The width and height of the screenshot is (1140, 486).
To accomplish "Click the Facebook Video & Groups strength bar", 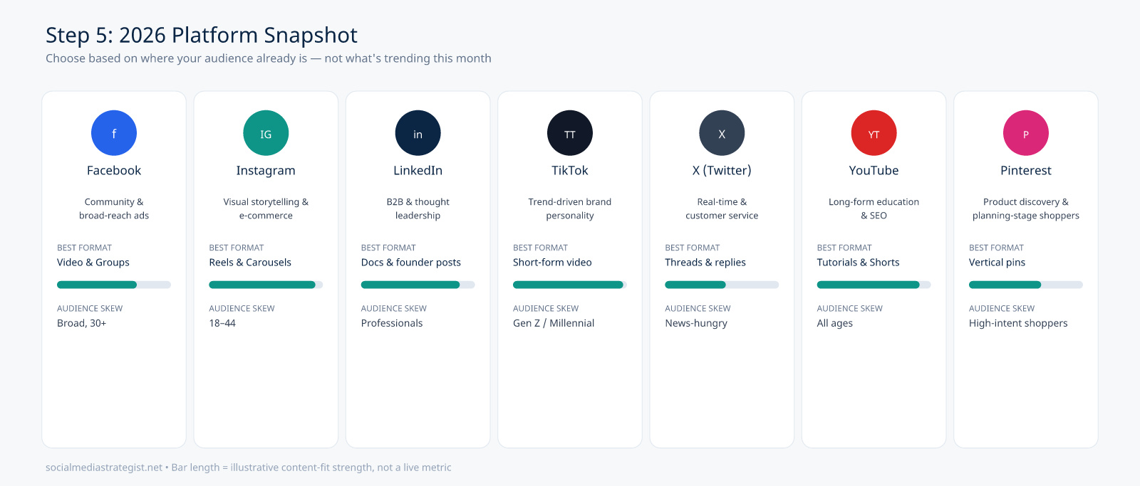I will tap(114, 285).
